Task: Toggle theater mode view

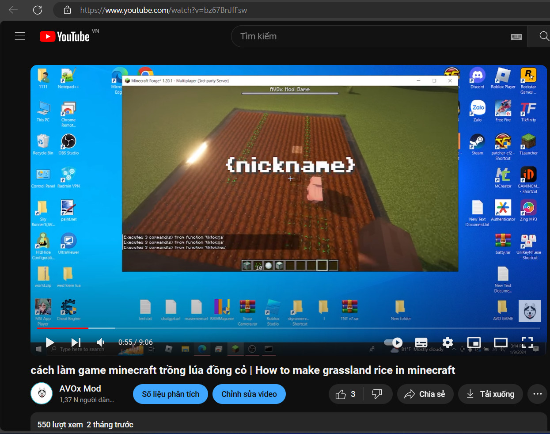Action: (x=501, y=343)
